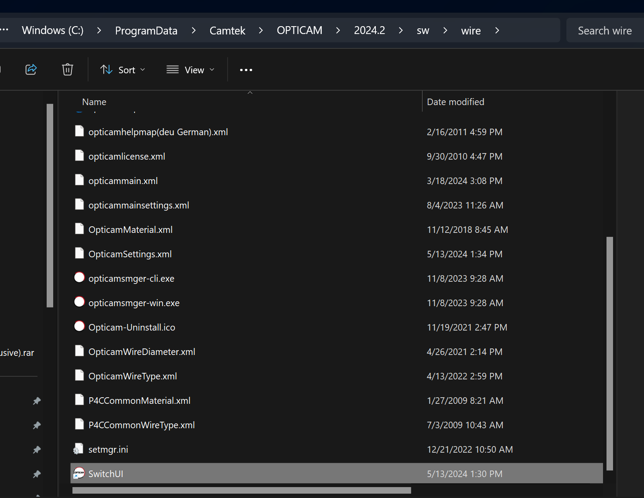Click the Search wire input box
This screenshot has height=498, width=644.
pyautogui.click(x=605, y=31)
